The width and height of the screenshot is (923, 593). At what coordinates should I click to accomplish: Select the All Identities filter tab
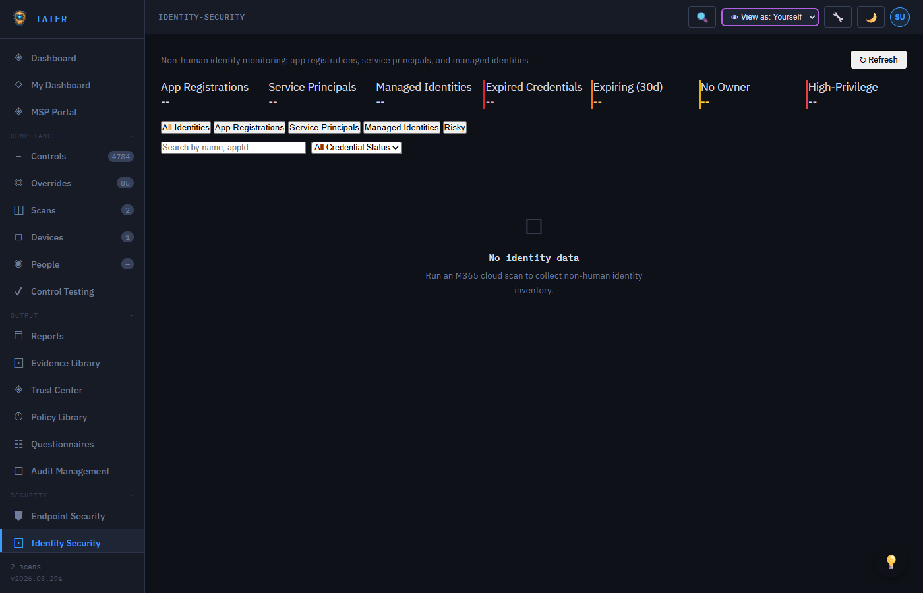[x=186, y=128]
